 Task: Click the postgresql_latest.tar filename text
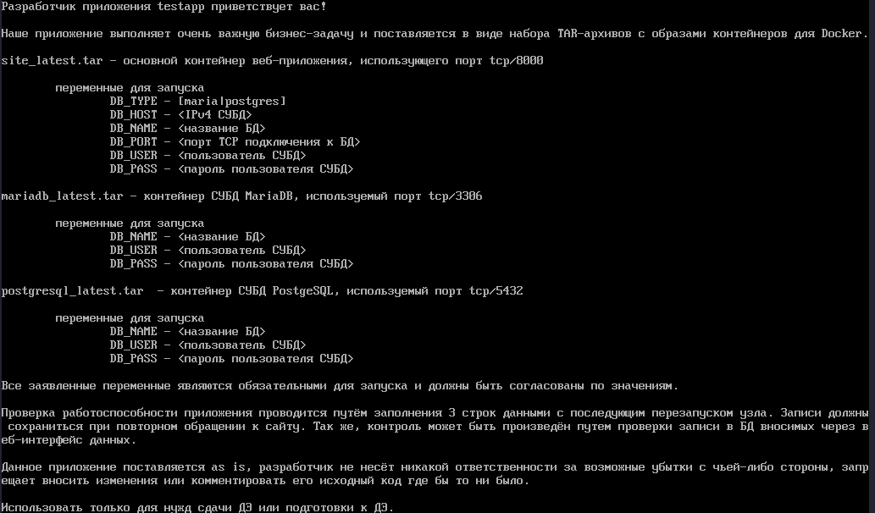point(72,291)
